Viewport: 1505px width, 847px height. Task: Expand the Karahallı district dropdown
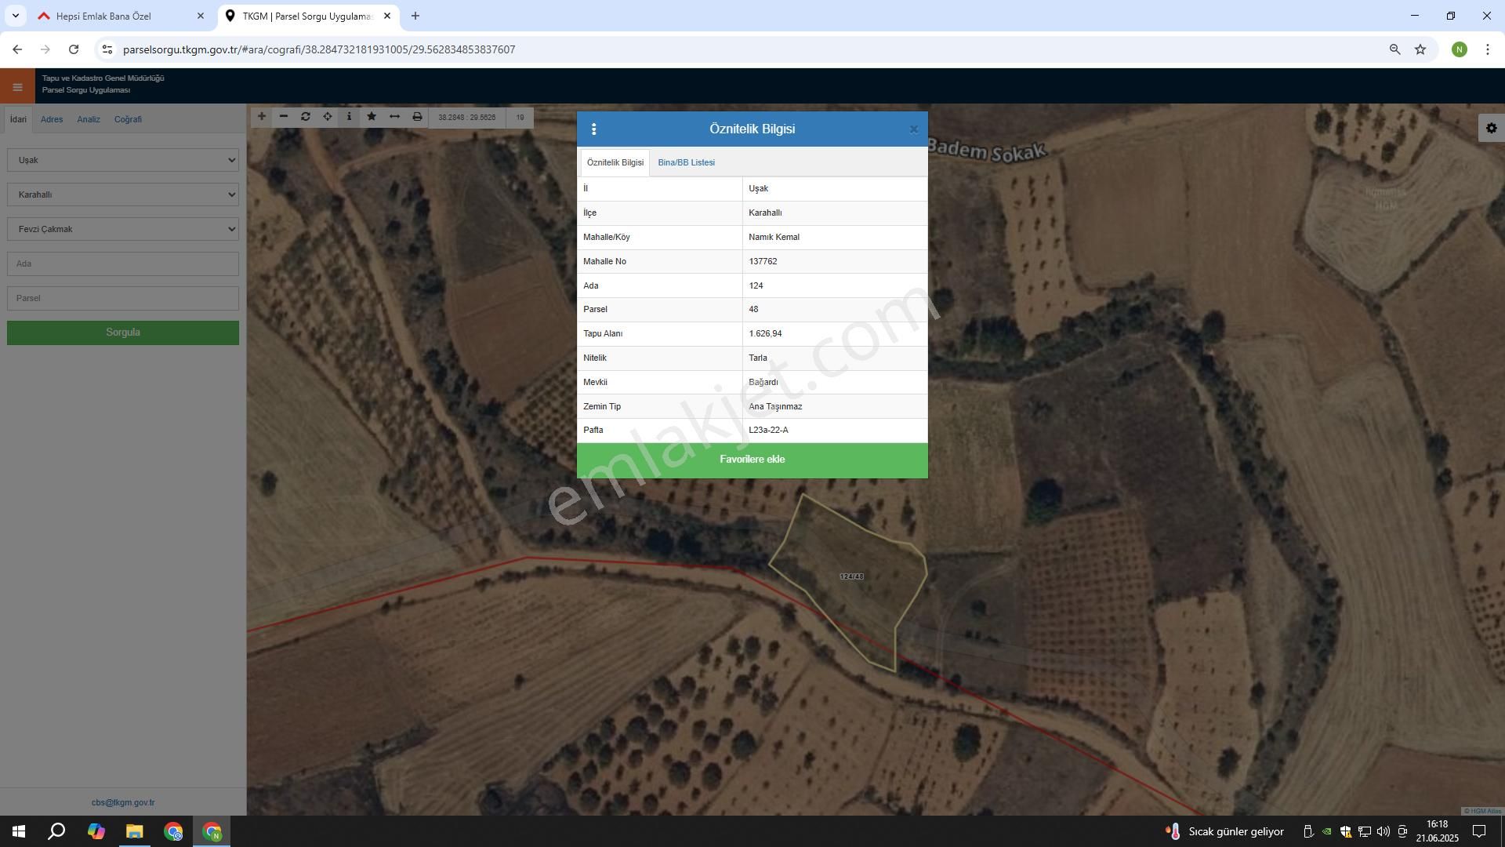tap(123, 194)
